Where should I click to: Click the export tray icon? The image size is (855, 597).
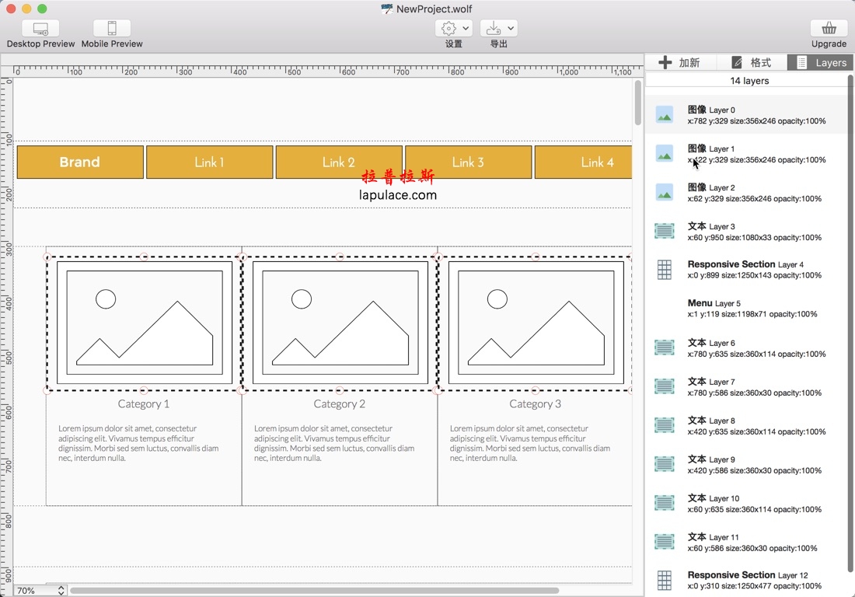click(493, 29)
